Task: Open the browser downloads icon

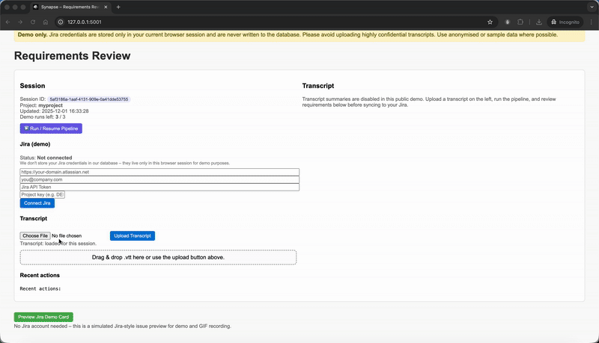Action: [x=539, y=22]
